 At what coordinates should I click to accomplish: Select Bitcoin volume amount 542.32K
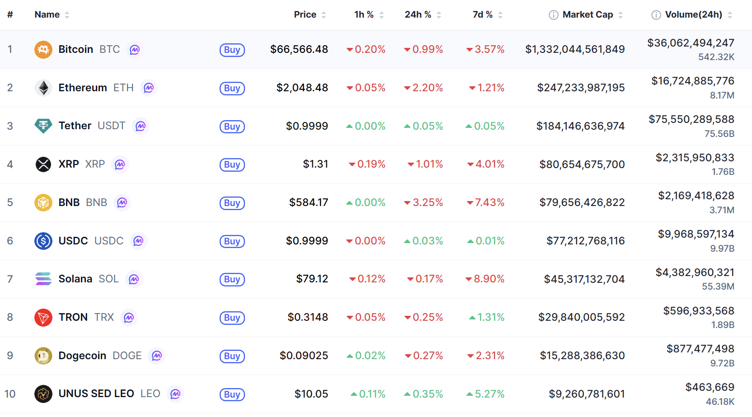tap(716, 57)
